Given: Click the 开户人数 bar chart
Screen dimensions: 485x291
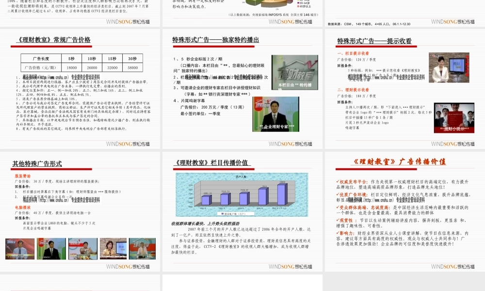Looking at the screenshot, I should click(242, 194).
